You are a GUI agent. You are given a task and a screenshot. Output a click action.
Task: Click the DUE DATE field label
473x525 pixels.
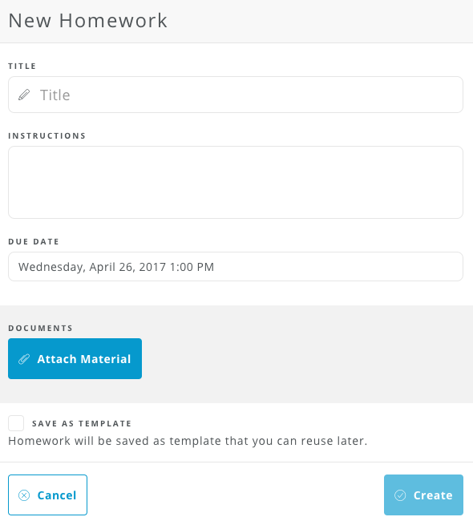coord(34,241)
